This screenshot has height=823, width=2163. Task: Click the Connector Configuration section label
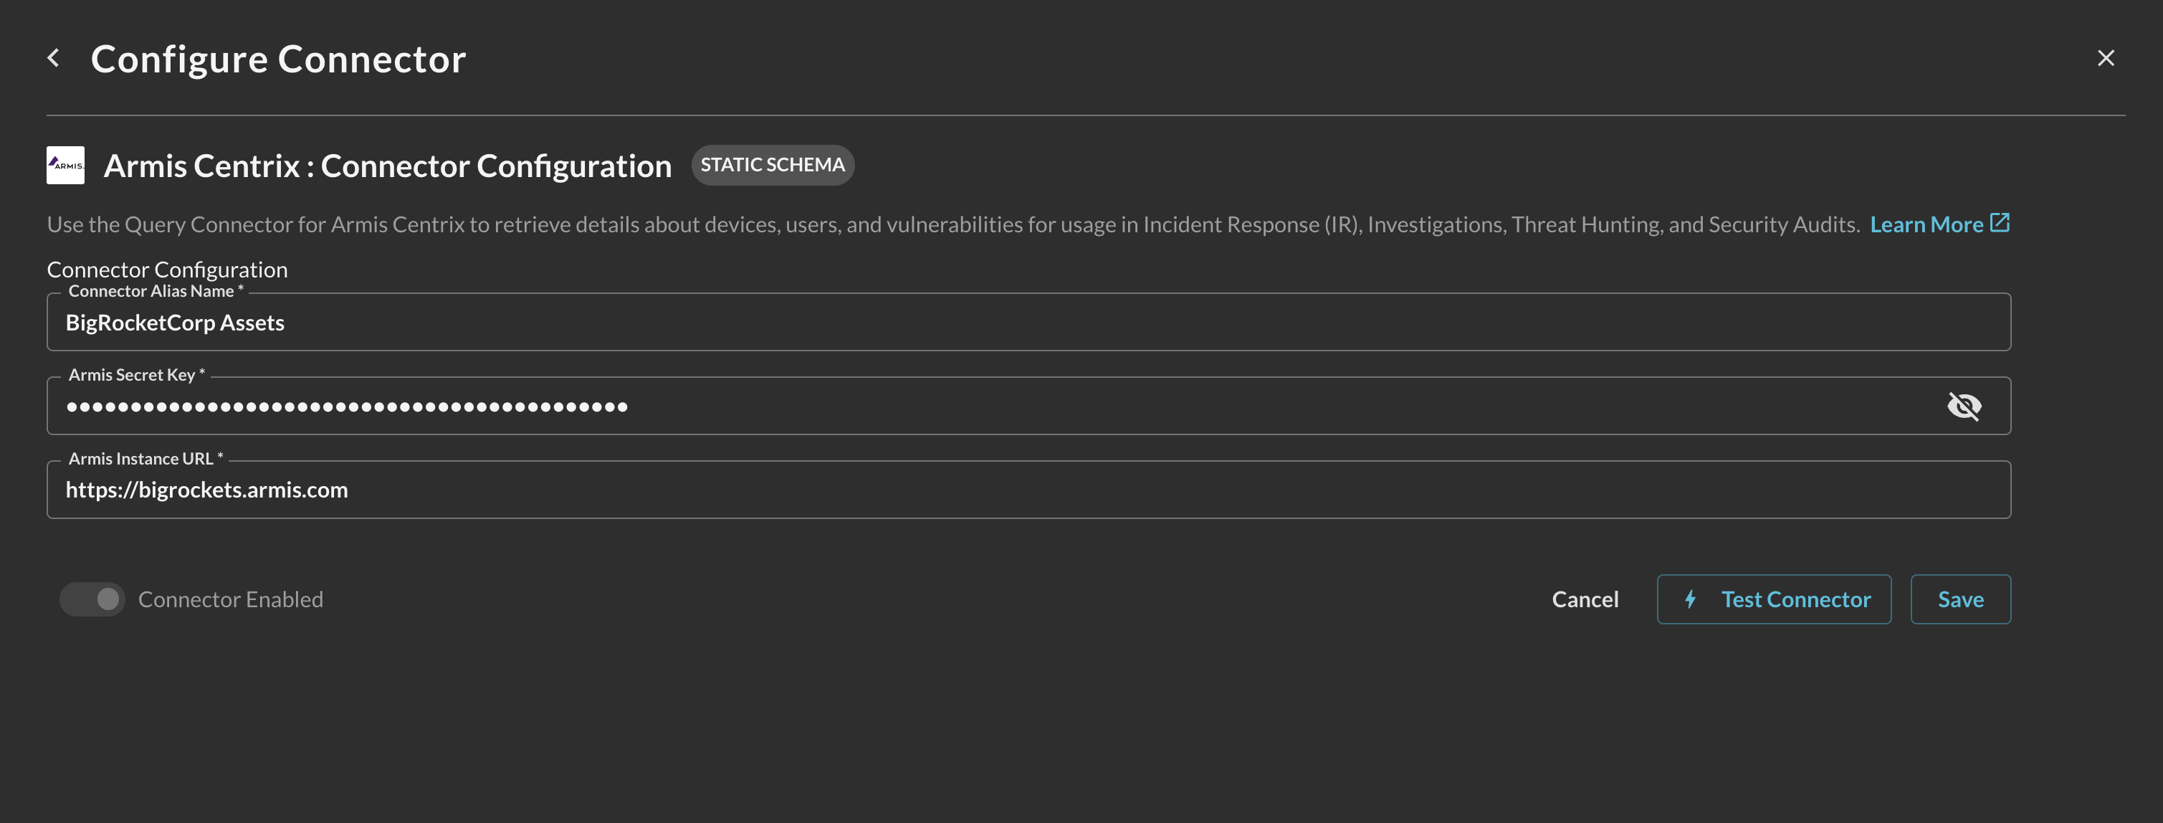(167, 269)
